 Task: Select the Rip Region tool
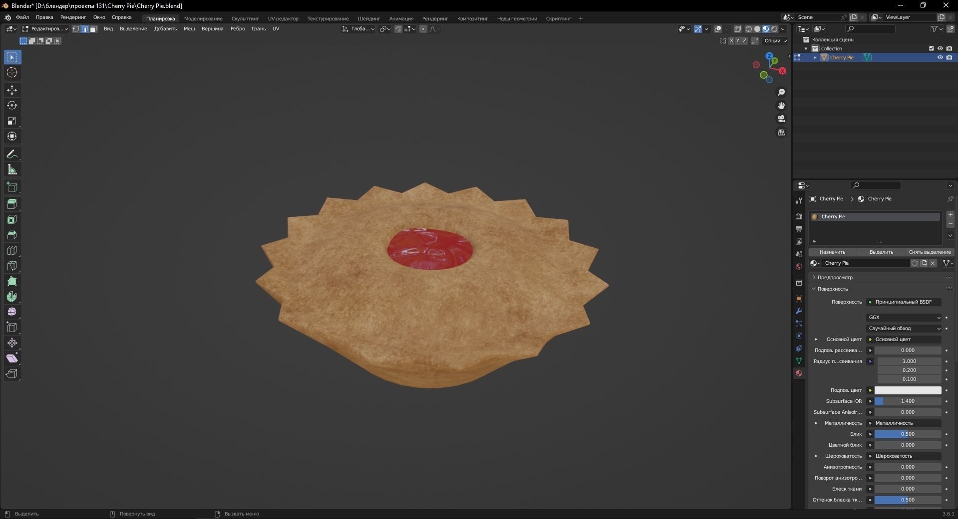tap(12, 374)
